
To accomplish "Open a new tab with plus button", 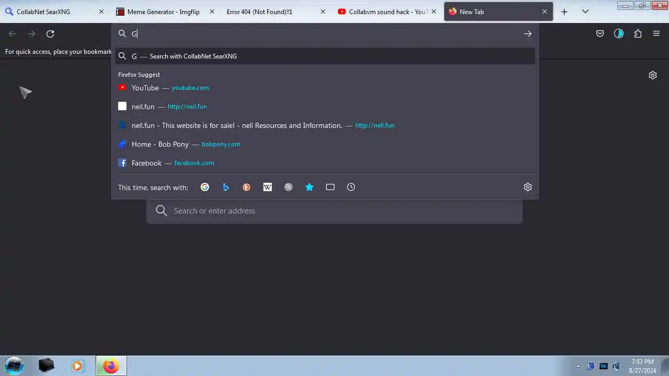I will [564, 11].
